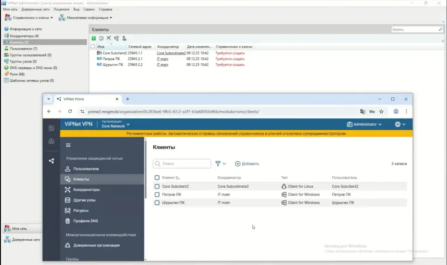Open Моя сеть menu
The width and height of the screenshot is (447, 265).
pos(10,10)
